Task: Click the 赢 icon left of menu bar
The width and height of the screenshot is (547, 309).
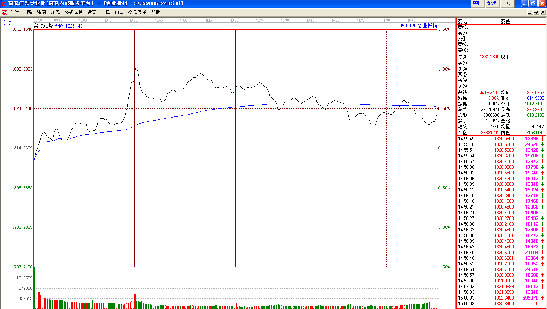Action: click(x=4, y=13)
